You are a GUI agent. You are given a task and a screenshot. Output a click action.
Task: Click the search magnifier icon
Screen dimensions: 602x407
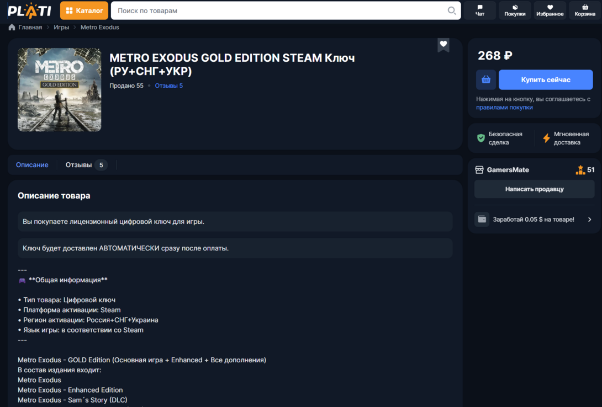pos(451,10)
